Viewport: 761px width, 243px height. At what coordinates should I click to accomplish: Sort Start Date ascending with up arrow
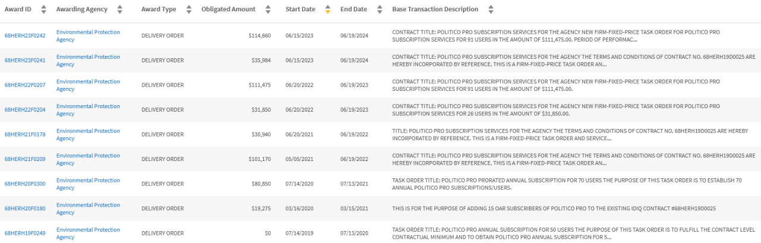pos(328,7)
